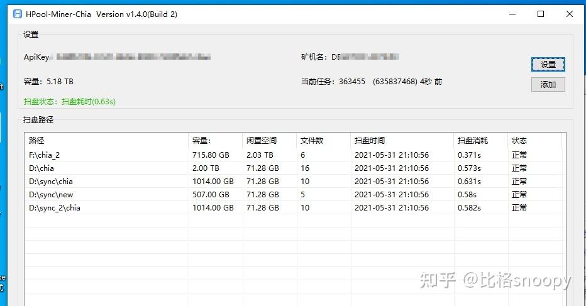Select the D:\sync_2\chia path row
The height and width of the screenshot is (306, 586).
coord(295,208)
